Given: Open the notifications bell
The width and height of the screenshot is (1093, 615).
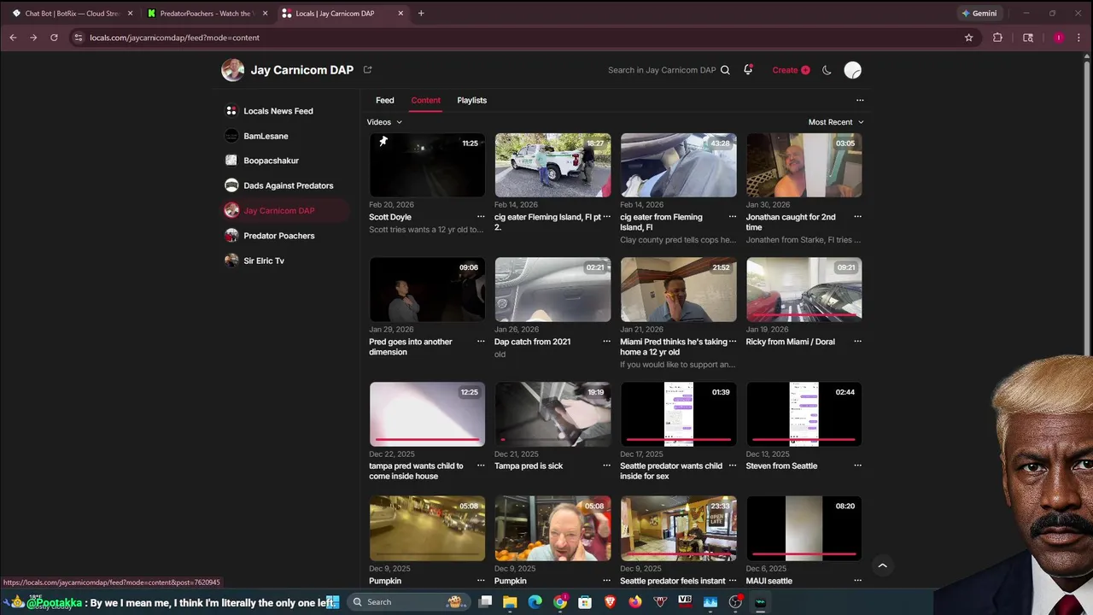Looking at the screenshot, I should click(x=748, y=70).
